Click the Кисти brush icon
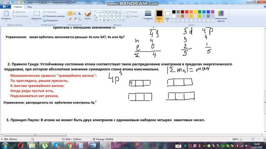This screenshot has height=149, width=266. [x=88, y=14]
